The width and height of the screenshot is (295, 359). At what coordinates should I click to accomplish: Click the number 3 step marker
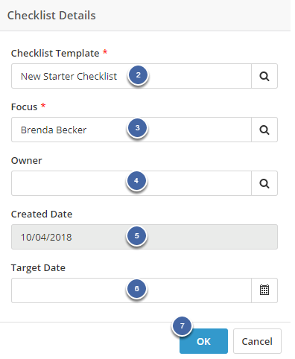[138, 128]
